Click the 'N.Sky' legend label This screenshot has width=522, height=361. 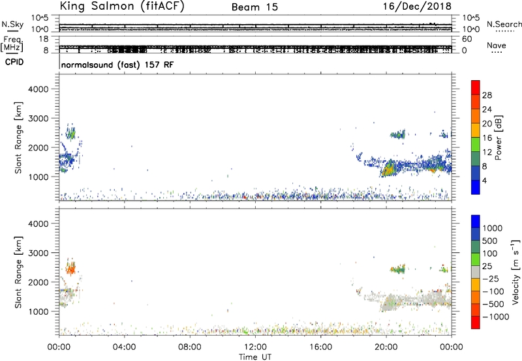12,24
